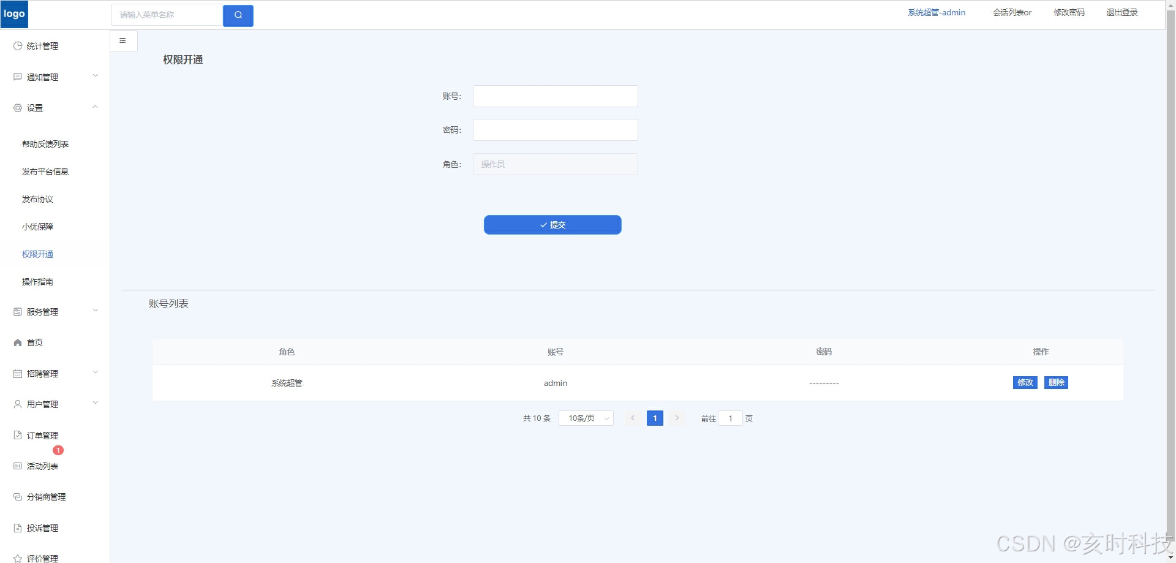Click the 账号 column header
Viewport: 1176px width, 563px height.
[x=556, y=352]
